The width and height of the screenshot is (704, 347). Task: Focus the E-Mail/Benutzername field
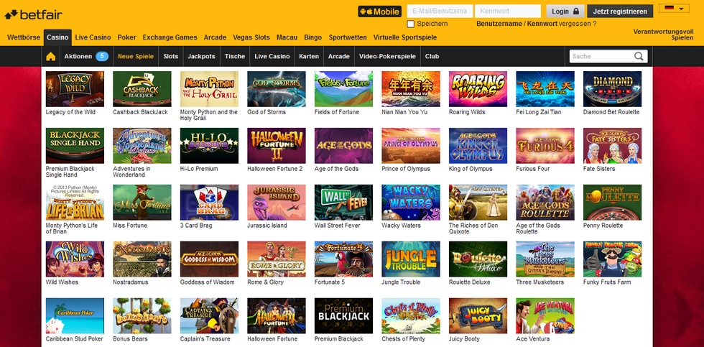[440, 11]
